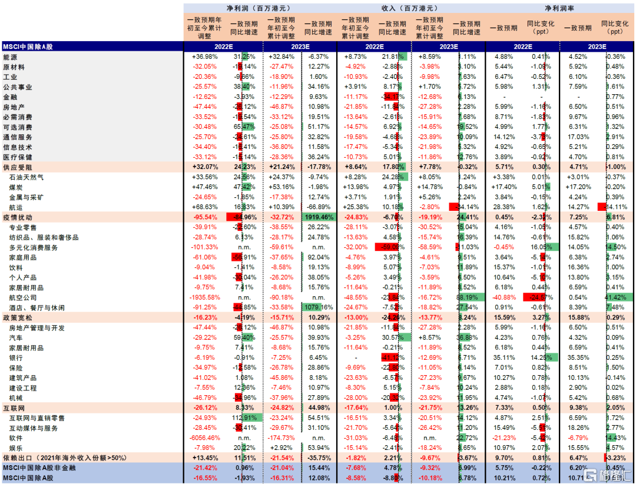This screenshot has height=487, width=636.
Task: Click the 疫情扰动 category row label
Action: click(x=17, y=217)
